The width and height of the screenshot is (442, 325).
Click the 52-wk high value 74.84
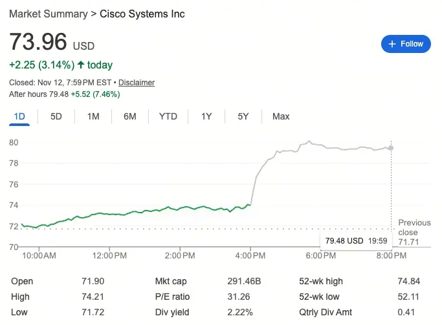(x=409, y=281)
